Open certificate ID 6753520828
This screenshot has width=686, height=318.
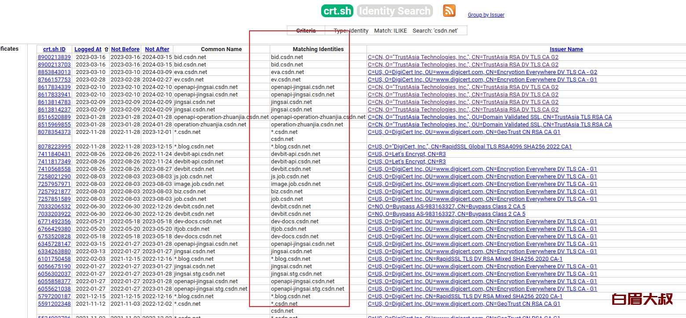tap(54, 237)
